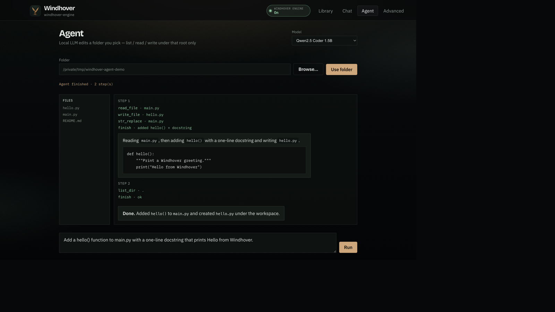555x312 pixels.
Task: Click the Agent finished · 2 step(s) status
Action: click(x=86, y=84)
